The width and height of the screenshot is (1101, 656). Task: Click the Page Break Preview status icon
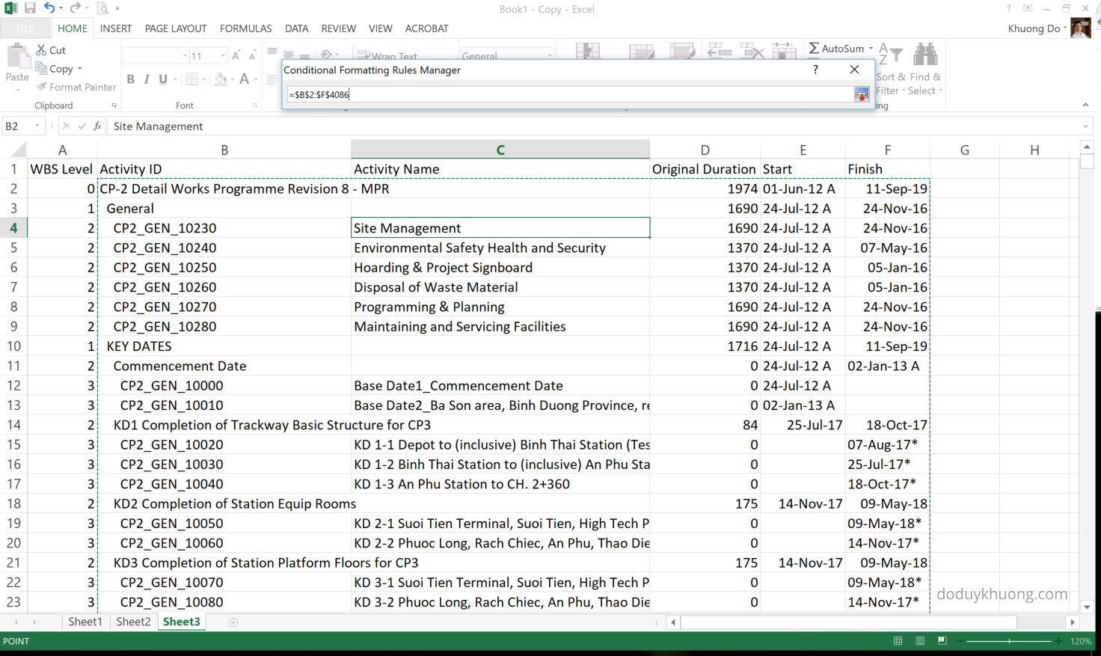coord(942,641)
